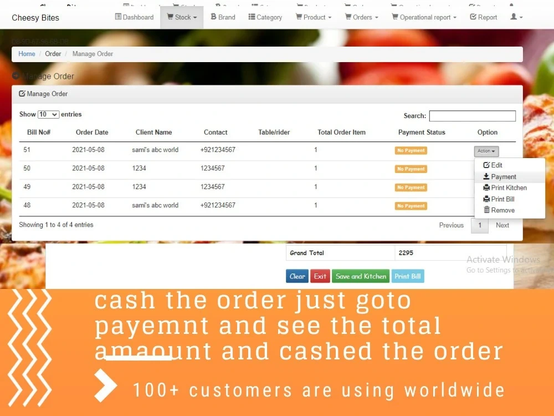Go to the Category page
This screenshot has height=416, width=554.
(x=265, y=17)
